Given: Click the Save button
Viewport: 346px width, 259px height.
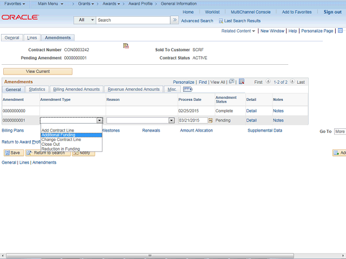Looking at the screenshot, I should [14, 153].
